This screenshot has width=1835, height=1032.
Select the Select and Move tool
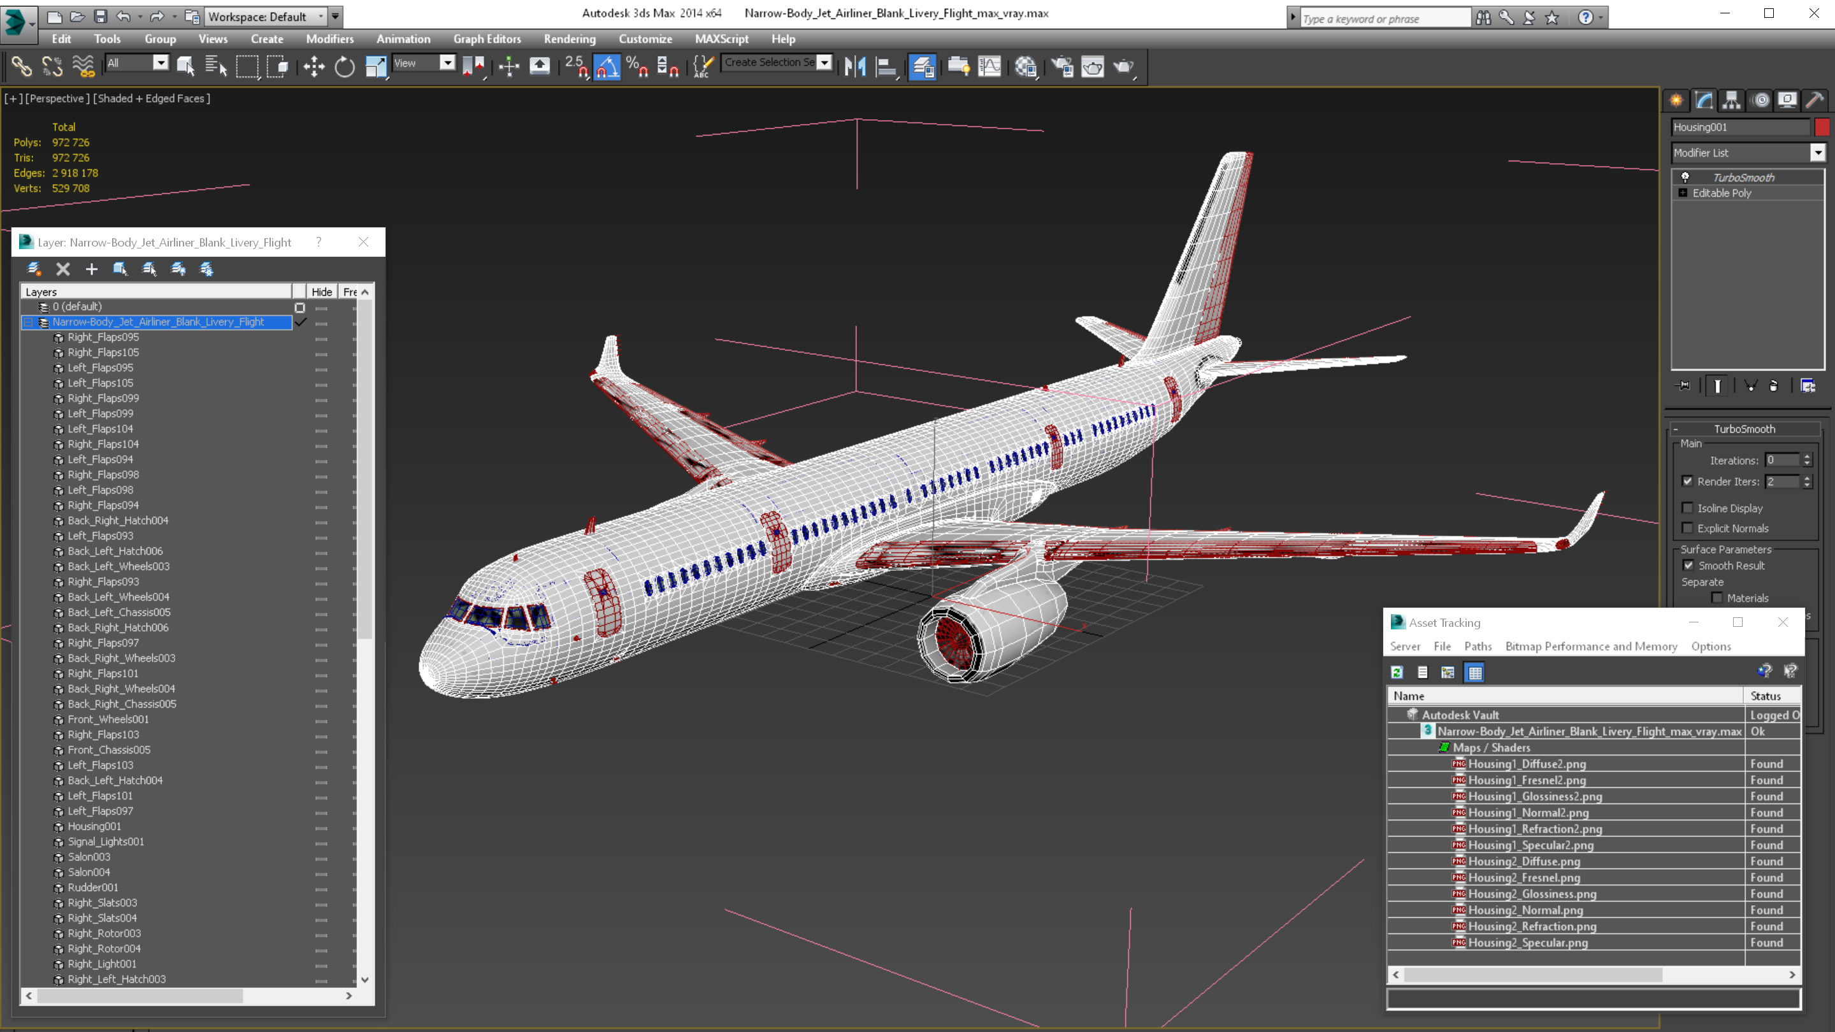(x=313, y=67)
